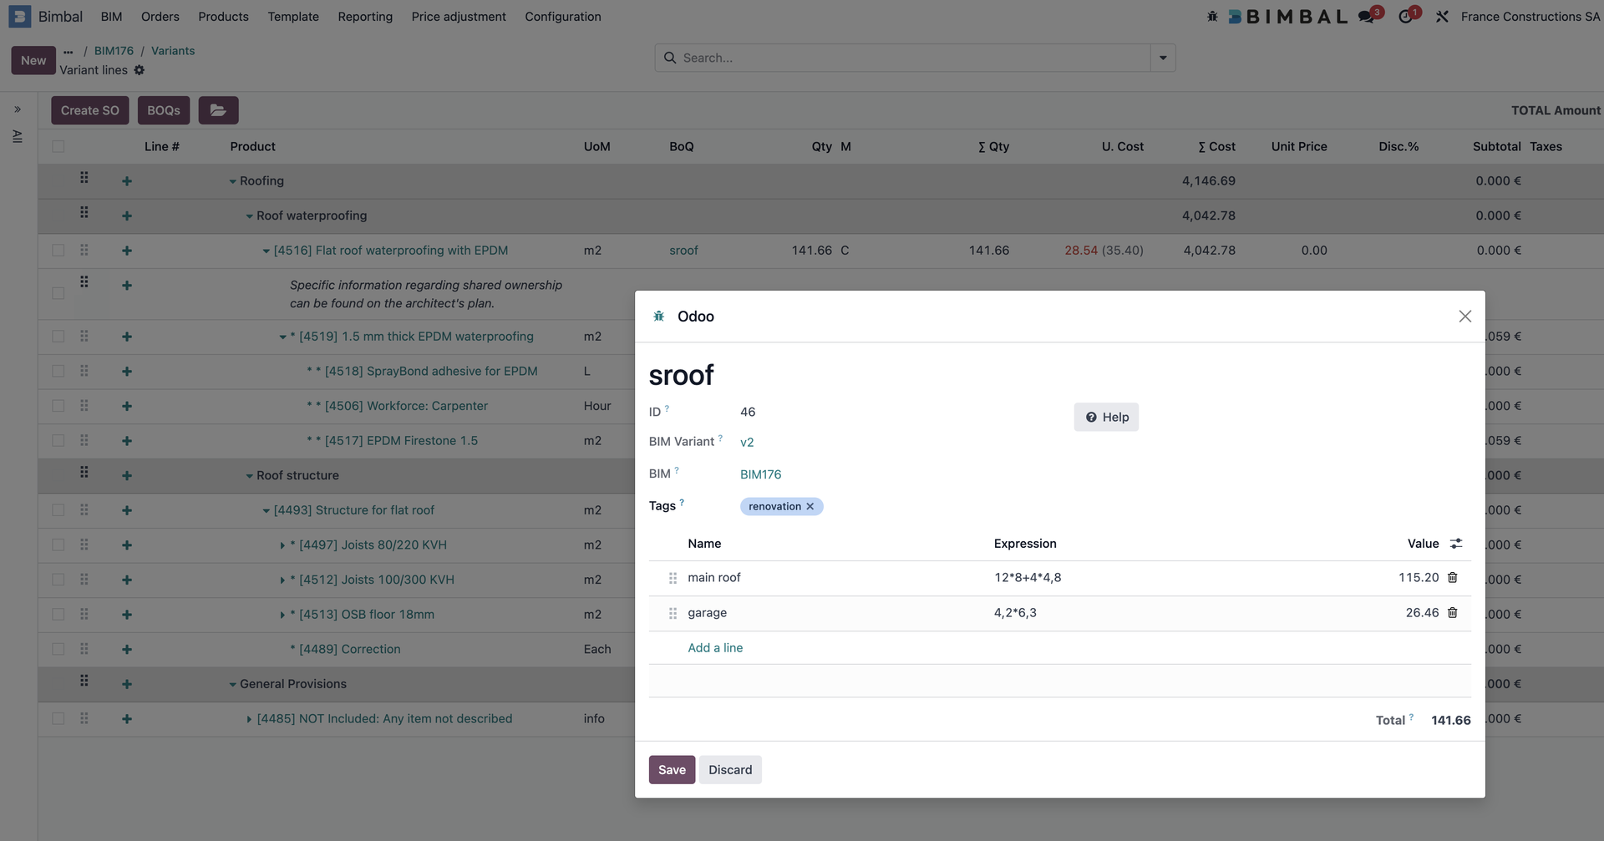This screenshot has height=841, width=1604.
Task: Select the Structure for flat roof checkbox
Action: 58,510
